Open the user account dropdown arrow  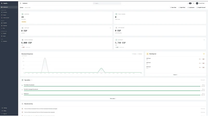205,3
